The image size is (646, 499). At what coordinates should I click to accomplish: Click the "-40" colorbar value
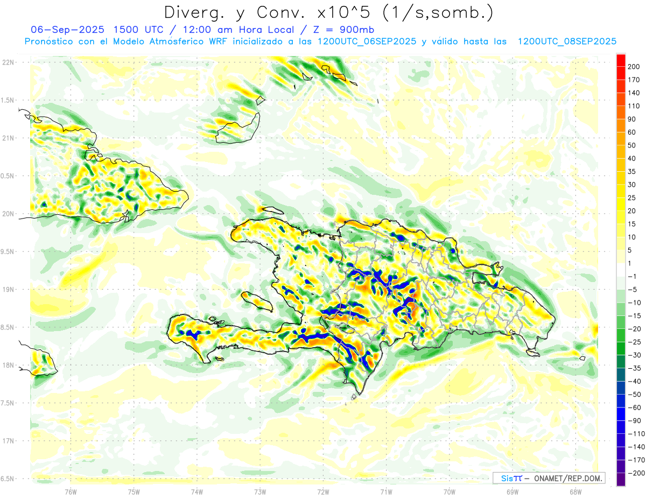[635, 381]
